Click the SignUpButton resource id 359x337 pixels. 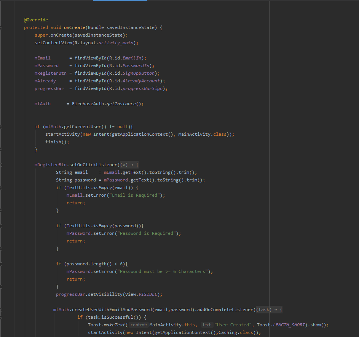[x=139, y=73]
